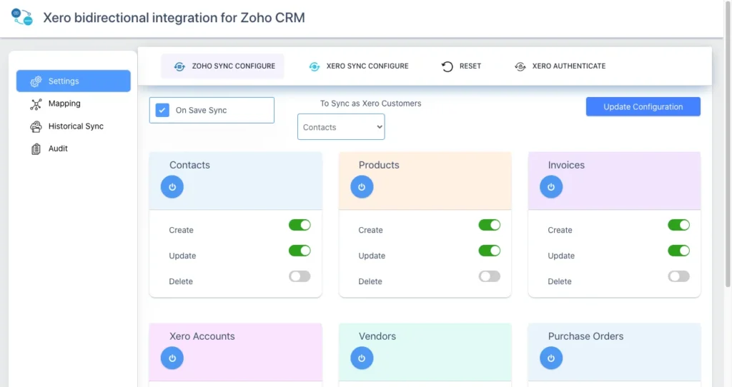Click the Vendors card power button
This screenshot has height=387, width=732.
click(x=362, y=358)
